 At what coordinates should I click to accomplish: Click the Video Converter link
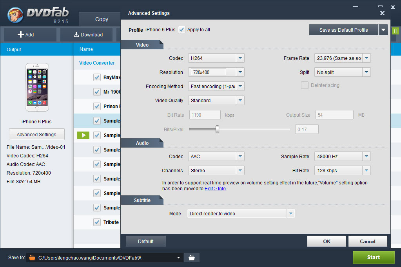(x=97, y=63)
